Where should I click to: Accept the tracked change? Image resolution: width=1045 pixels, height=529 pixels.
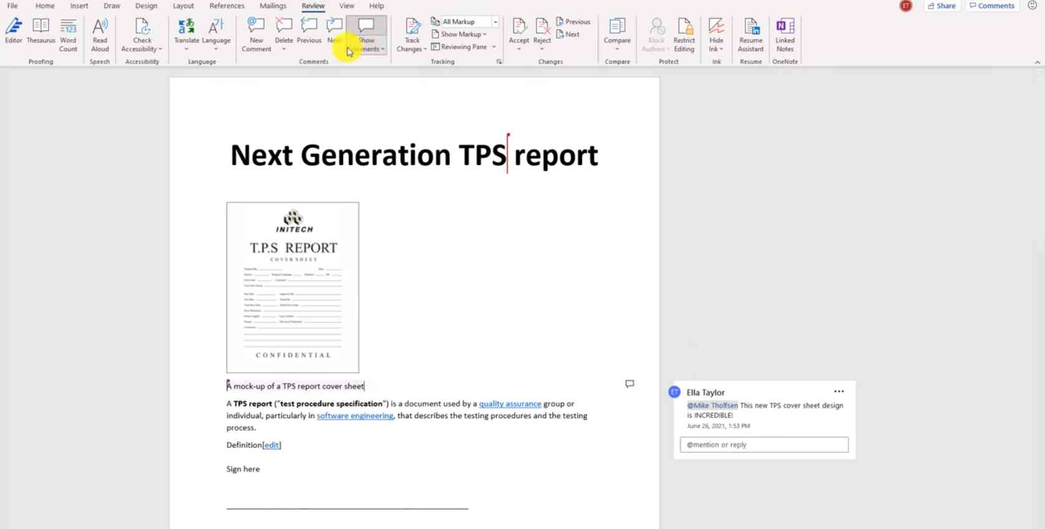click(518, 35)
